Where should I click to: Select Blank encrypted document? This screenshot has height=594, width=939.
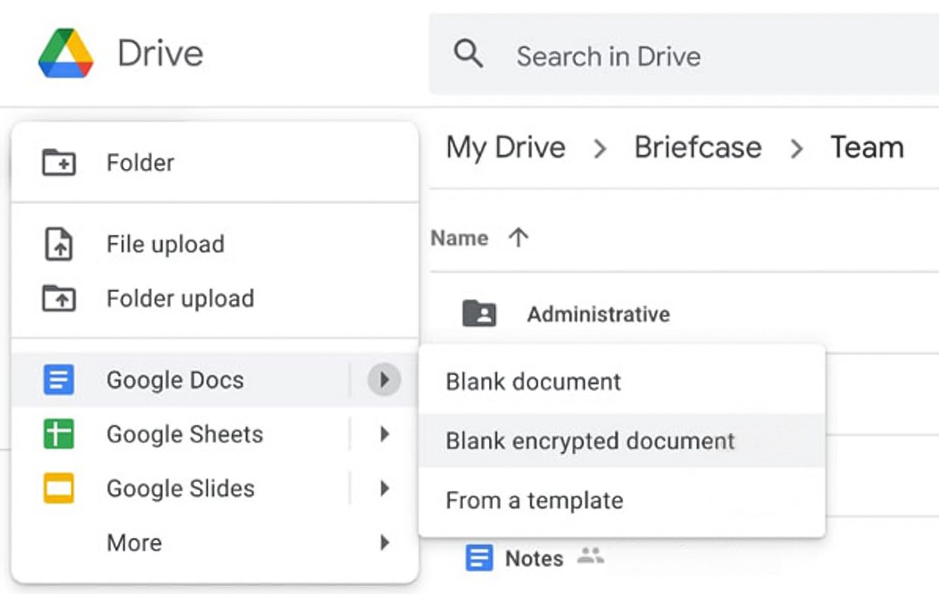pyautogui.click(x=622, y=441)
